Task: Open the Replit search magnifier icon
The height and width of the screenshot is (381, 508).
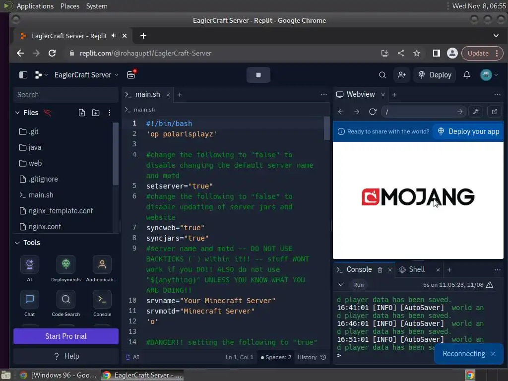Action: [382, 75]
